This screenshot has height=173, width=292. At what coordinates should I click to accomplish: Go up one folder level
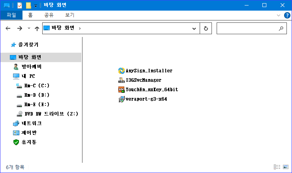(37, 29)
